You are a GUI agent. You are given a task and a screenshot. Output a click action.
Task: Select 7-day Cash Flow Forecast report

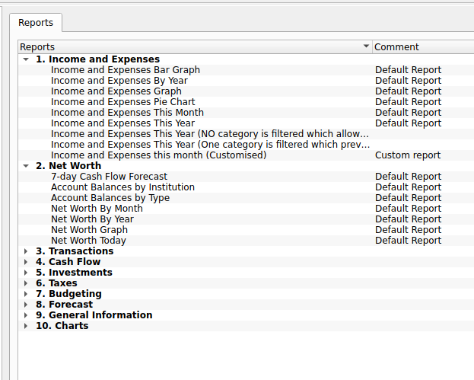tap(109, 177)
